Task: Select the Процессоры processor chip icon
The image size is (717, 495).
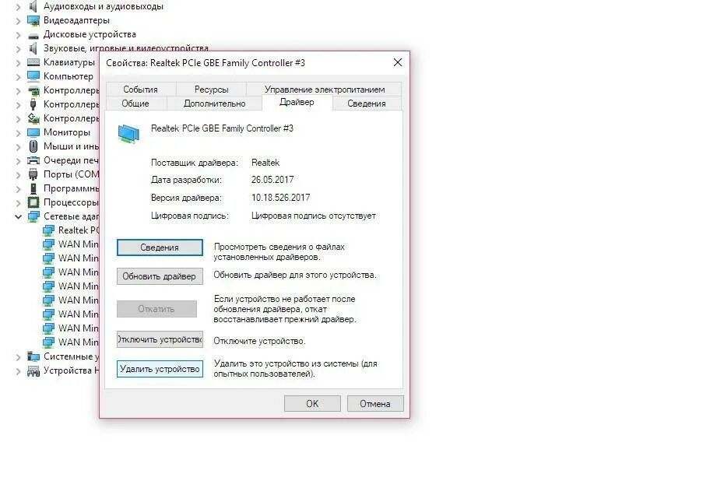Action: tap(33, 202)
